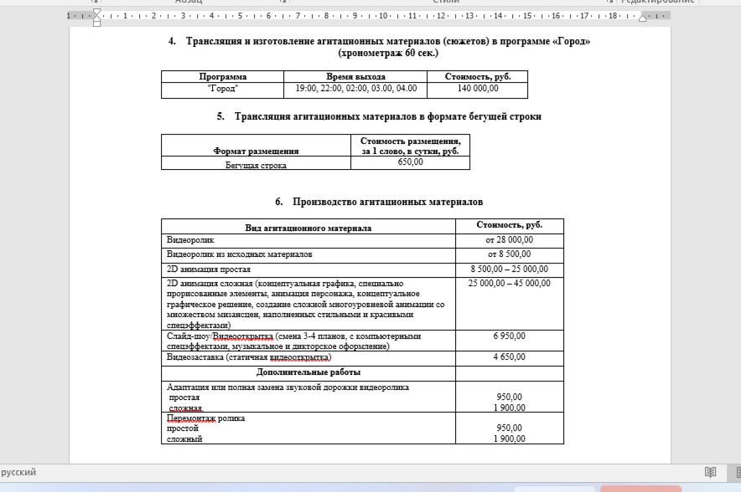Click the first-line indent marker on ruler
This screenshot has height=492, width=741.
(x=97, y=13)
